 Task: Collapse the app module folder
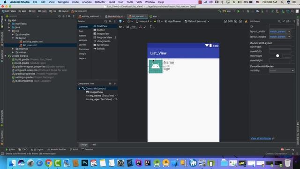6,20
